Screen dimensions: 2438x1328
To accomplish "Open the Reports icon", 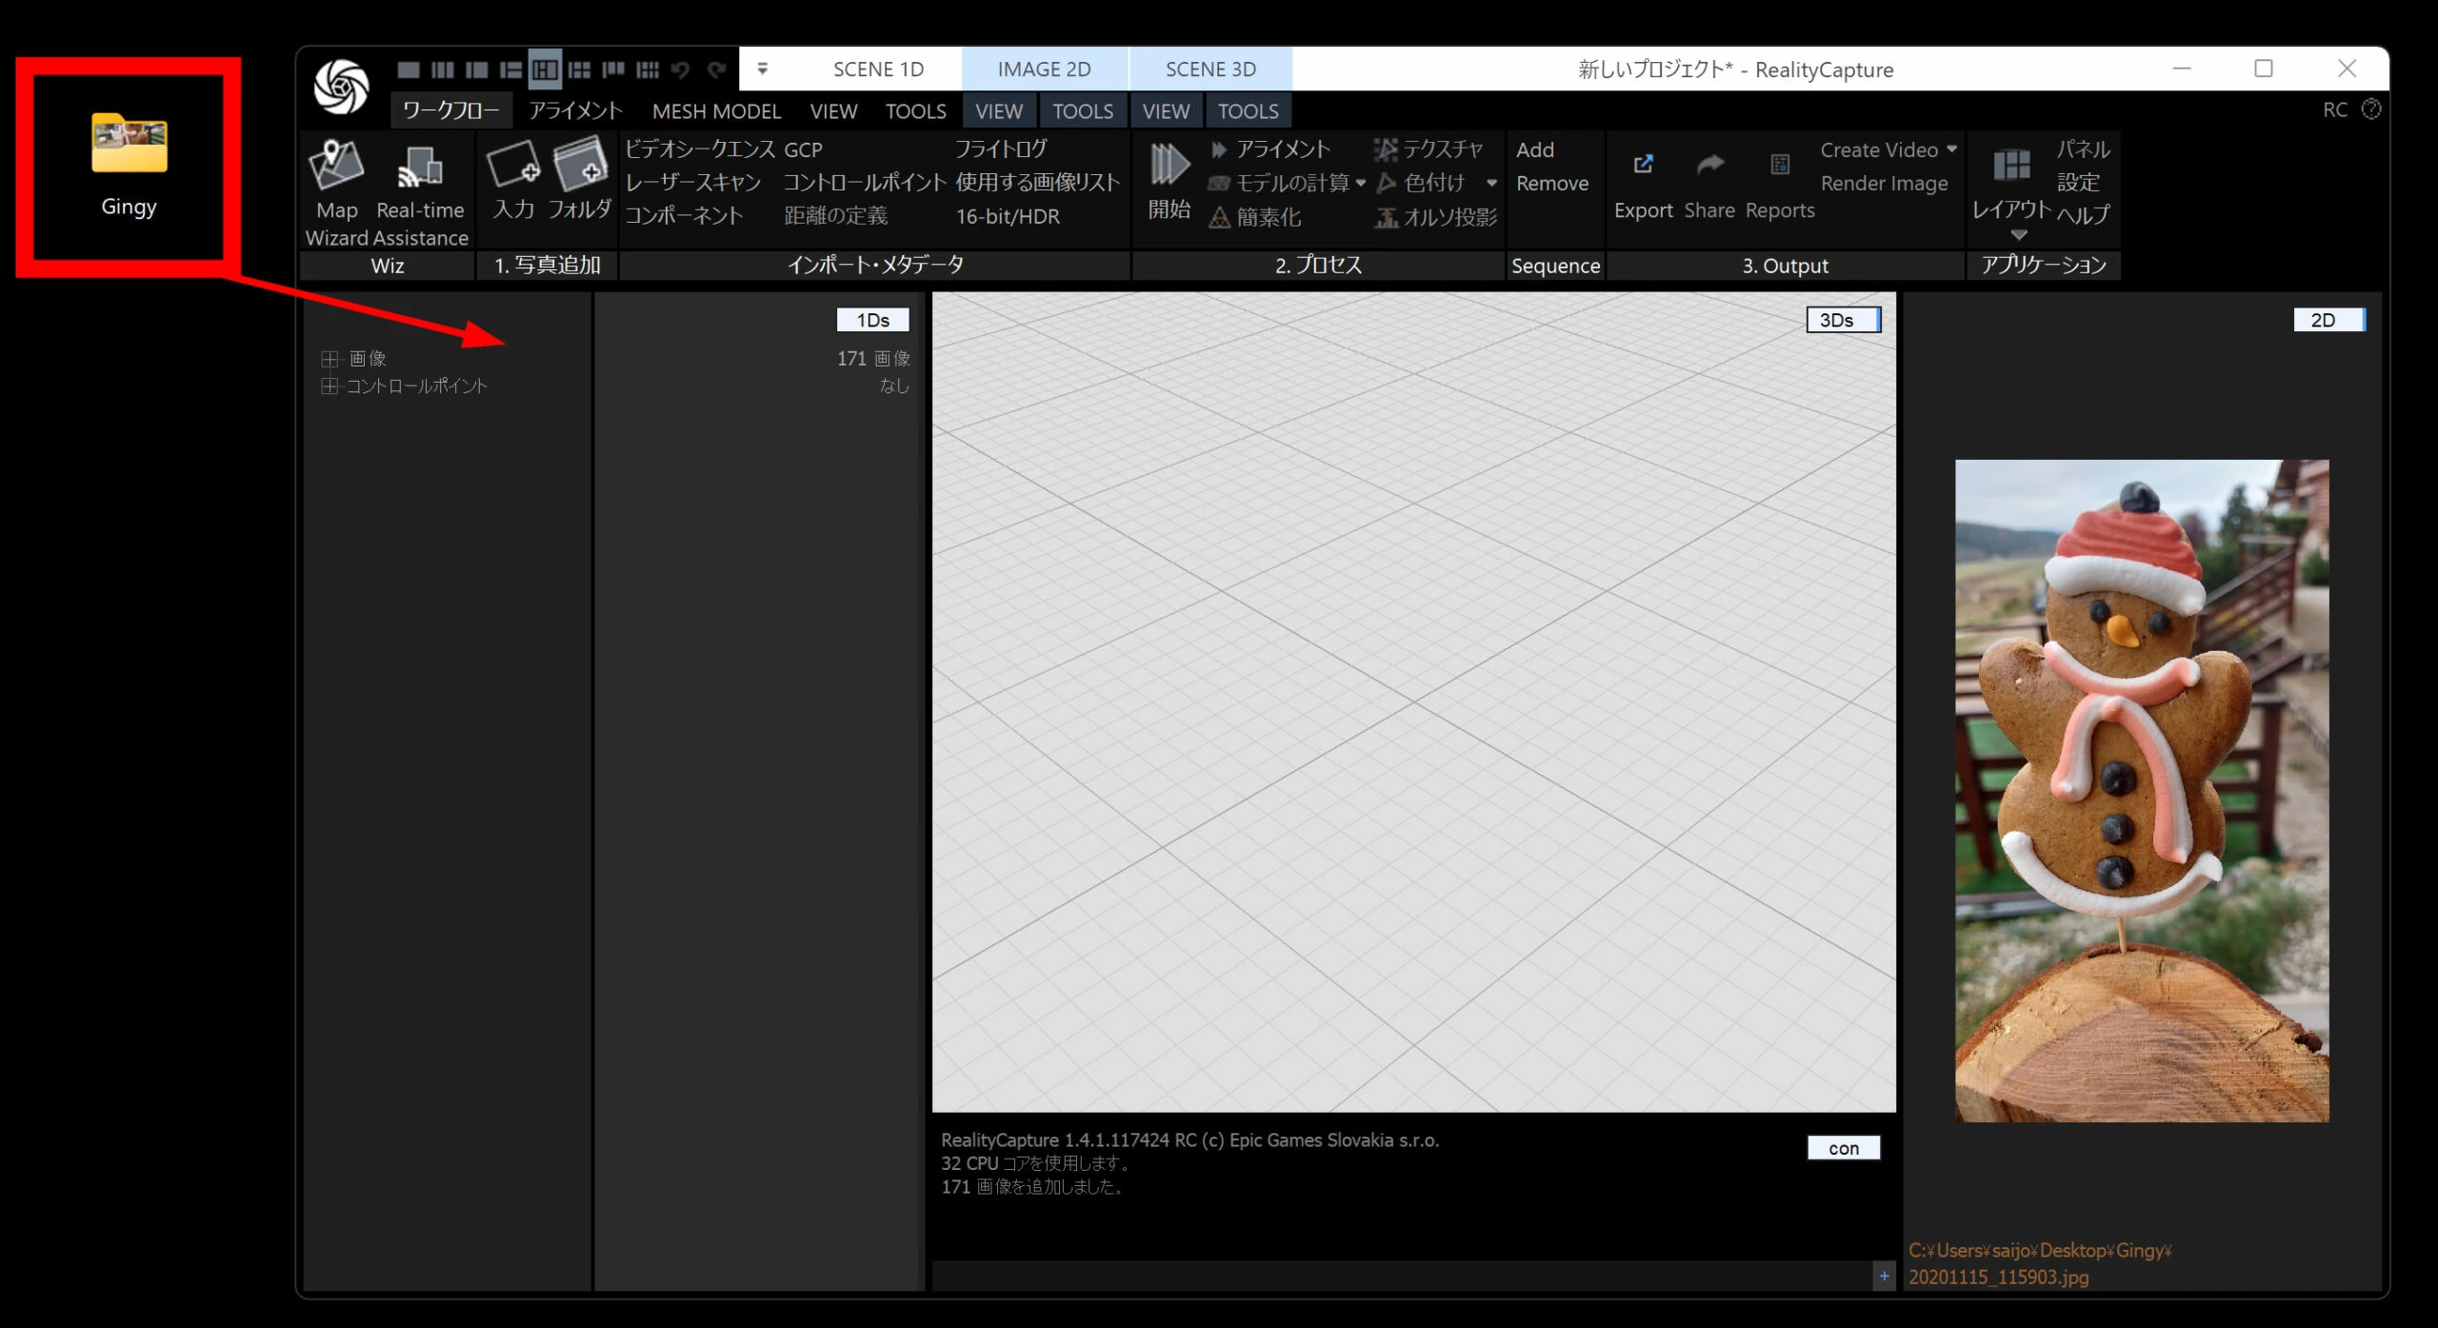I will click(1779, 165).
